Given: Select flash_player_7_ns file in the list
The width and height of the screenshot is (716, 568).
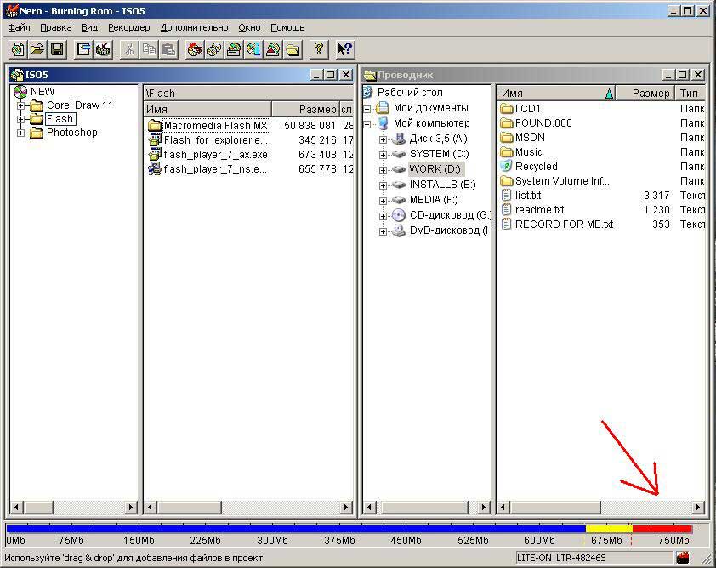Looking at the screenshot, I should point(208,169).
